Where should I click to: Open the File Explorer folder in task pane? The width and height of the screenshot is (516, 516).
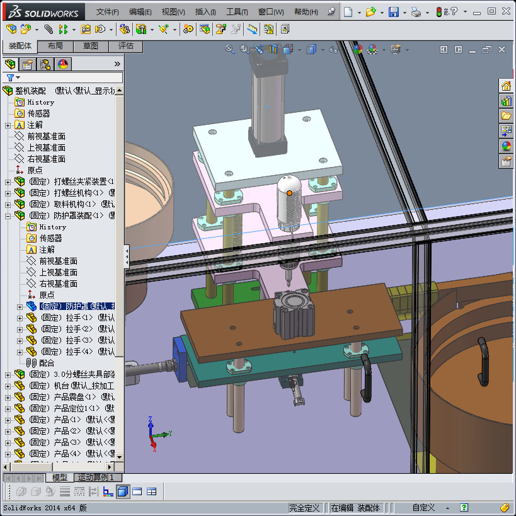pos(506,116)
